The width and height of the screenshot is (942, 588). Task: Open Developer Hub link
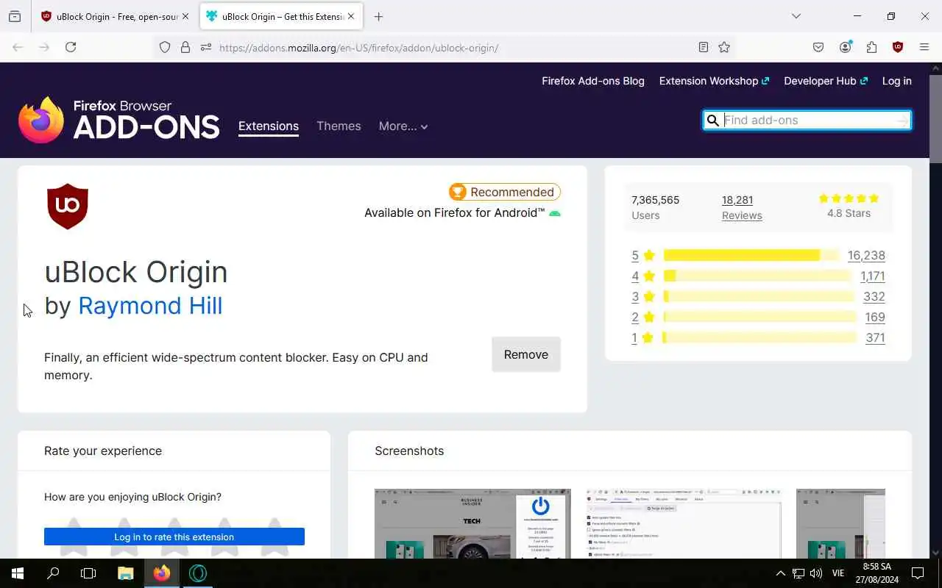point(826,81)
